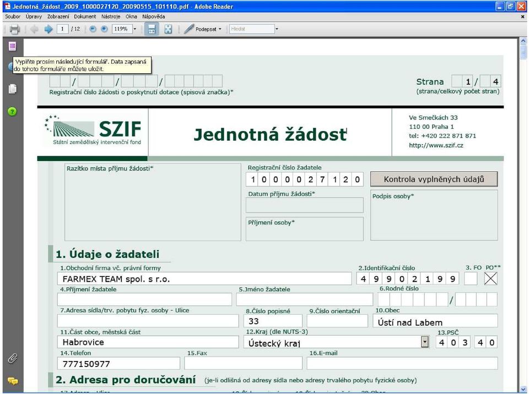Click the Příjmení žadatele field
Screen dimensions: 529x394
145,299
